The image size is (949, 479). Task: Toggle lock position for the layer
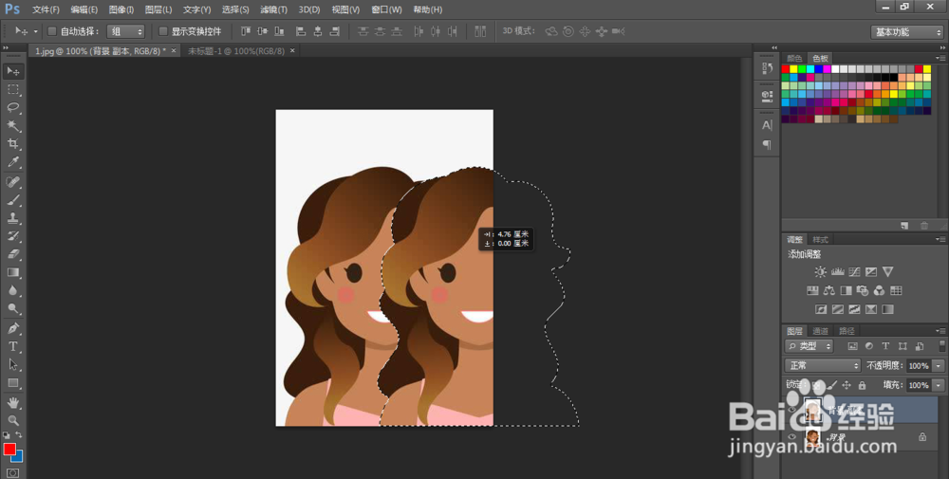pyautogui.click(x=847, y=385)
